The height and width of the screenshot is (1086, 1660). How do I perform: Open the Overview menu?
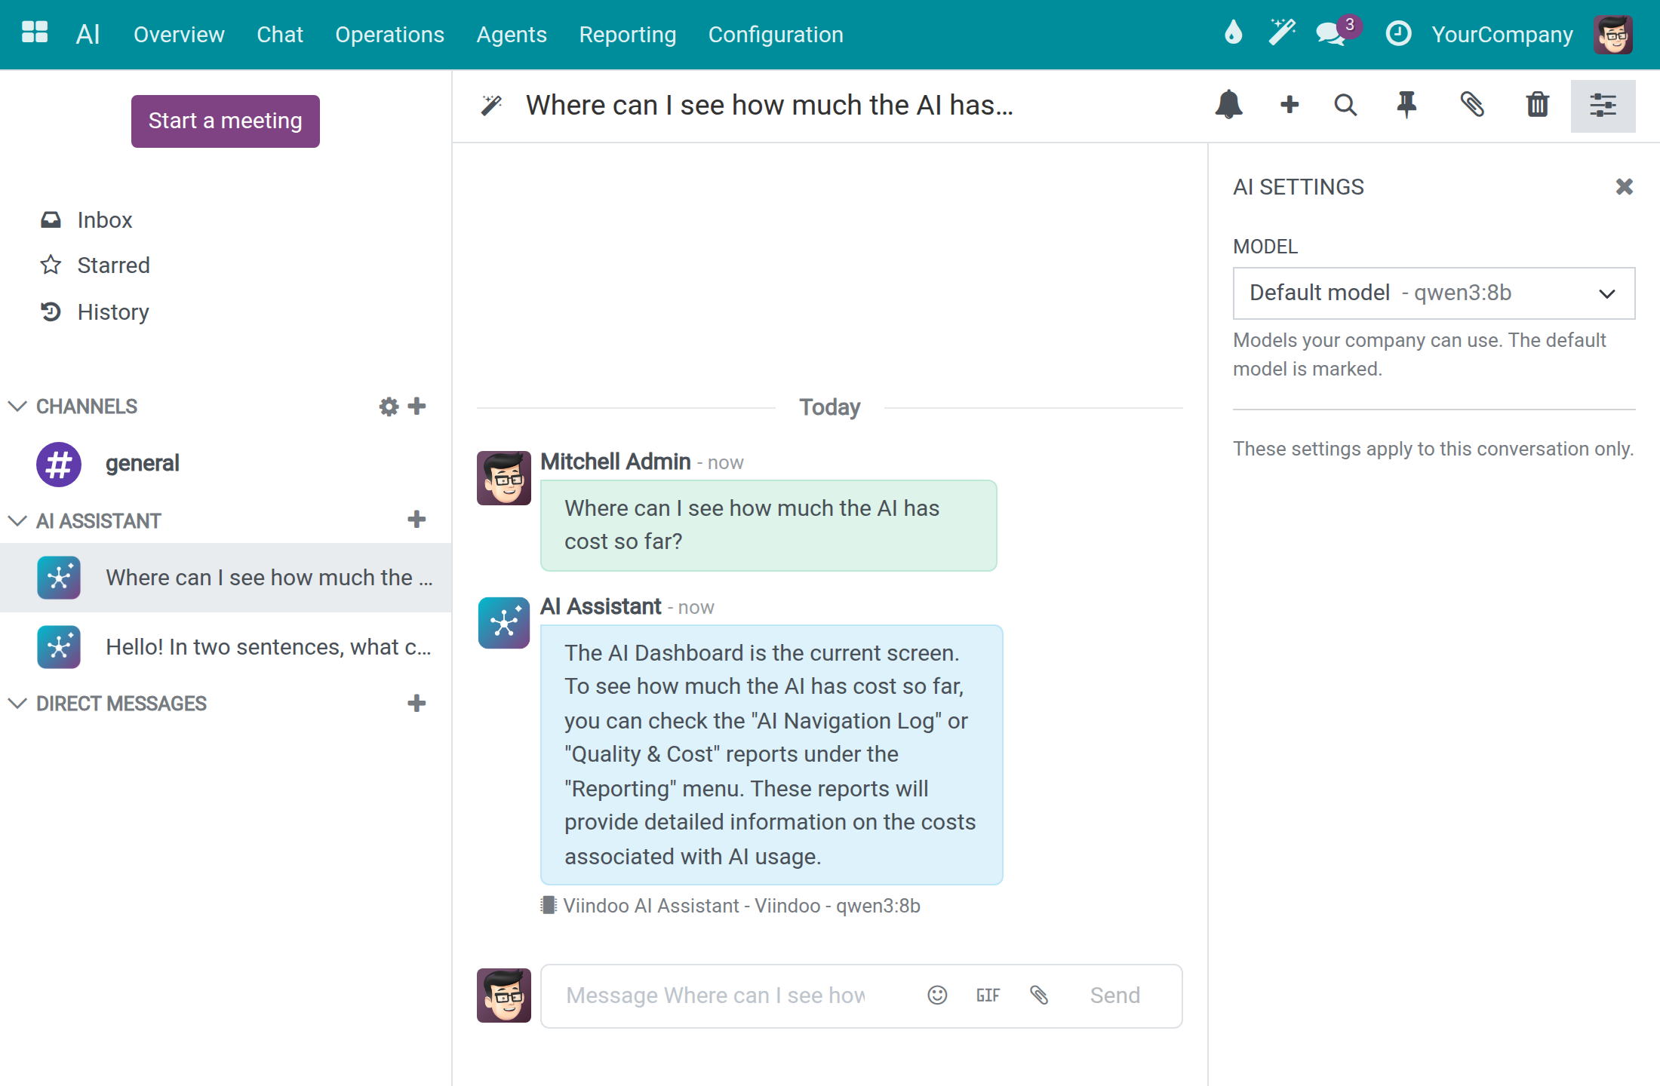click(x=179, y=35)
